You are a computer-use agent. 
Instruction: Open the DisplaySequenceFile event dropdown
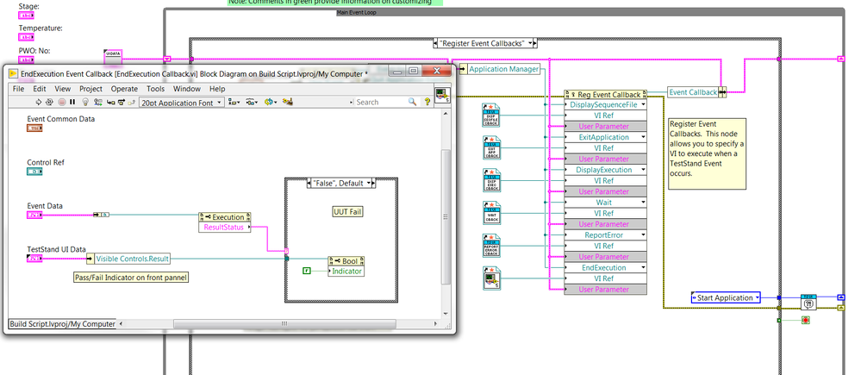pos(642,104)
